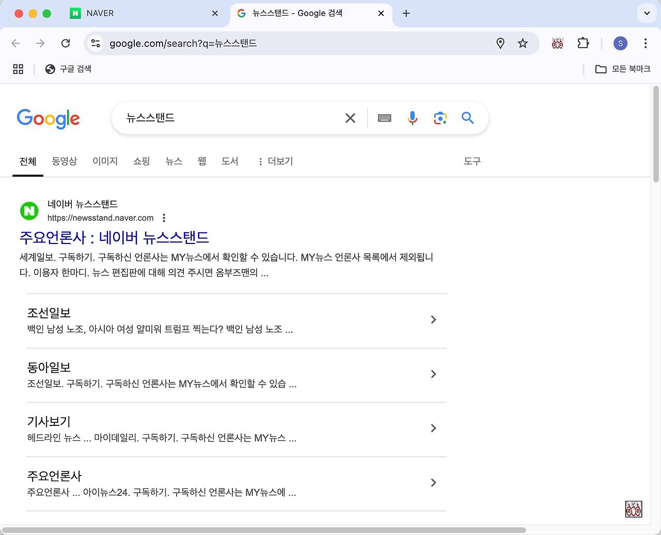Reload the current page

point(66,43)
